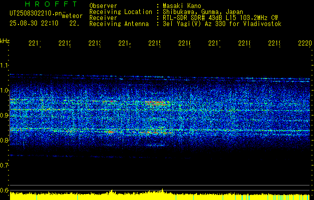
Task: Click the 2220 time axis label
Action: pyautogui.click(x=305, y=43)
